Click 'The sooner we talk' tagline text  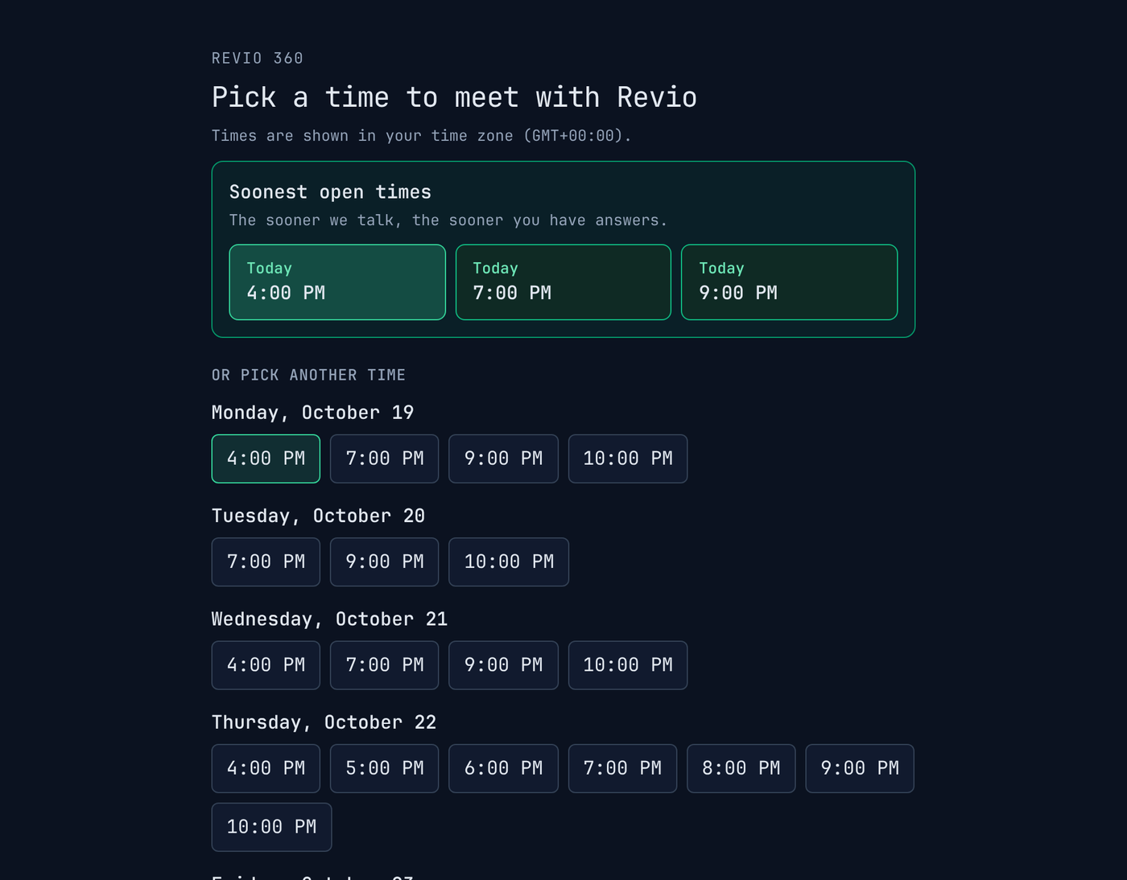[448, 220]
